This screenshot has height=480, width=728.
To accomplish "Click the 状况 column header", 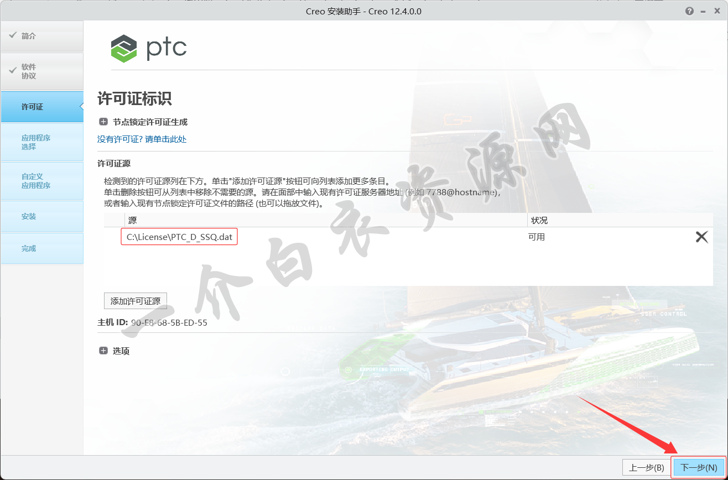I will pyautogui.click(x=621, y=220).
